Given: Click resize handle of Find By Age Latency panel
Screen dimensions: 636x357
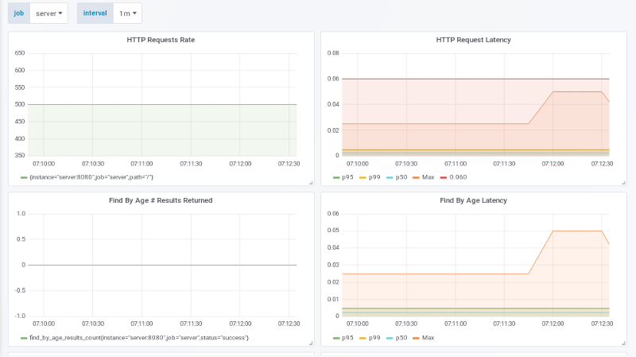Looking at the screenshot, I should (623, 343).
